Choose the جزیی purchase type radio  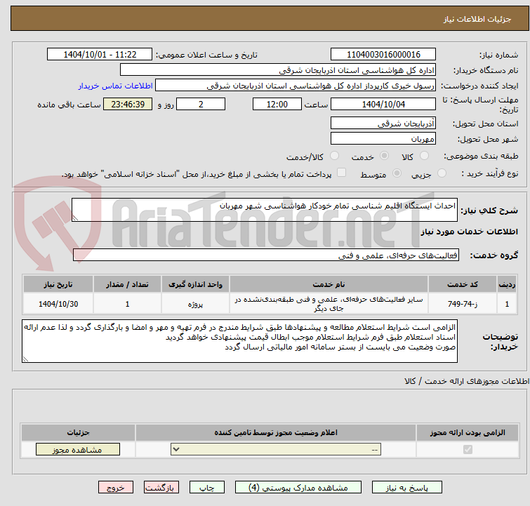442,173
